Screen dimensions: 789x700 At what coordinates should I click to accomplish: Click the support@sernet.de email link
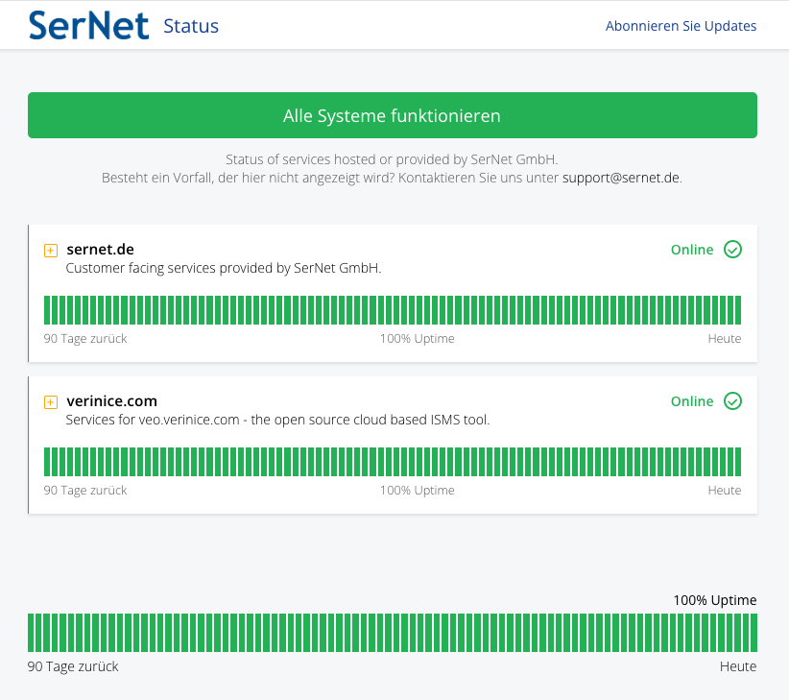tap(621, 178)
